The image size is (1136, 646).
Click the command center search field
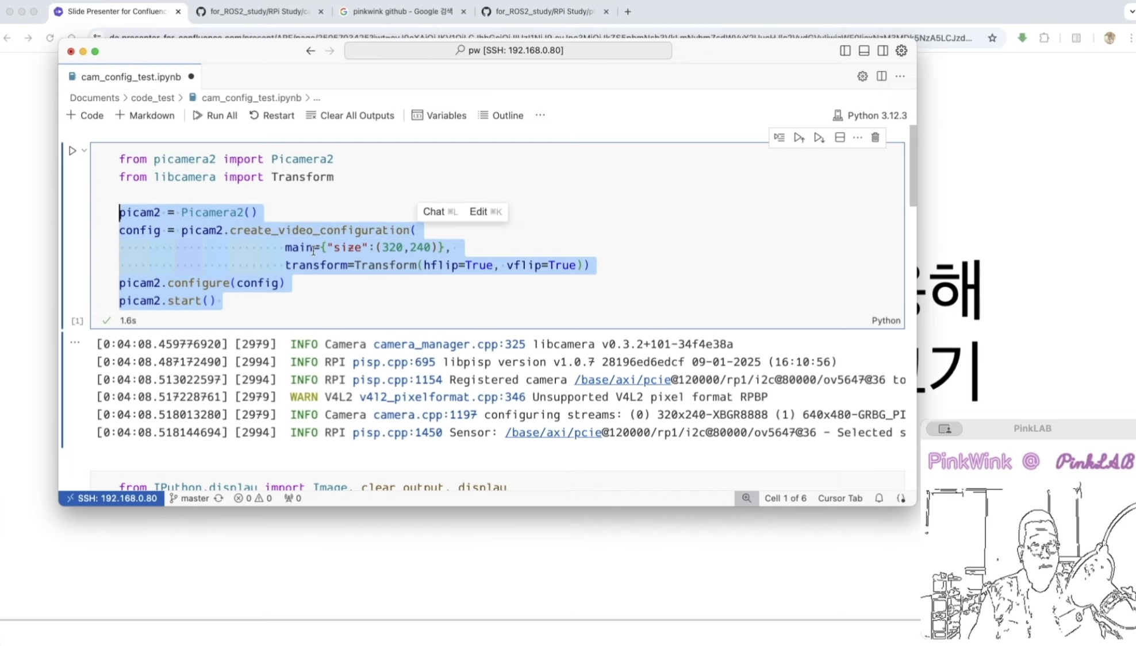[508, 51]
